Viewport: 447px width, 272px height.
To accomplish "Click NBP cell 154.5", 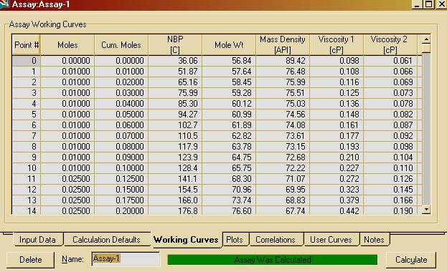I will pyautogui.click(x=175, y=190).
